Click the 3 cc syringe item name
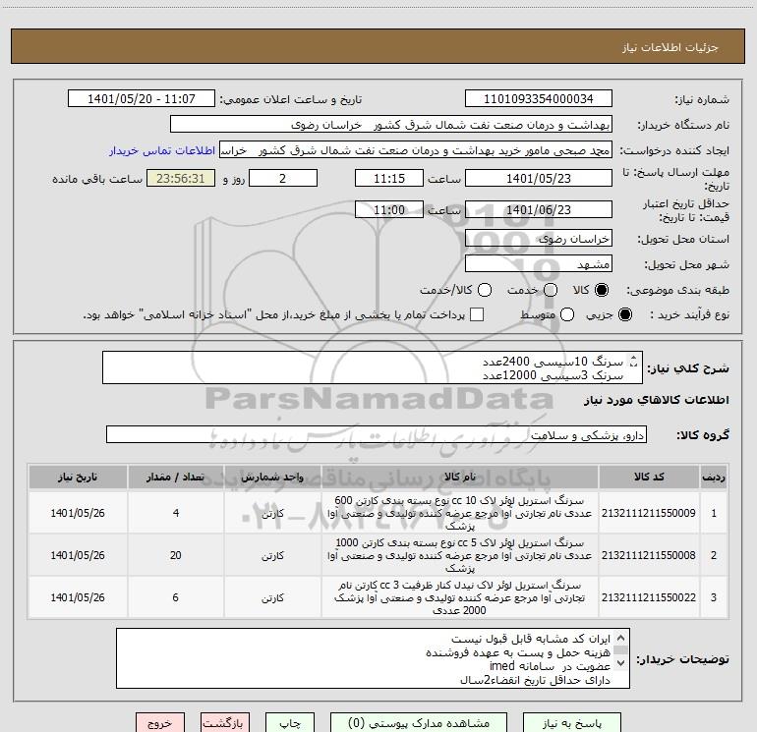Viewport: 757px width, 732px height. (460, 597)
